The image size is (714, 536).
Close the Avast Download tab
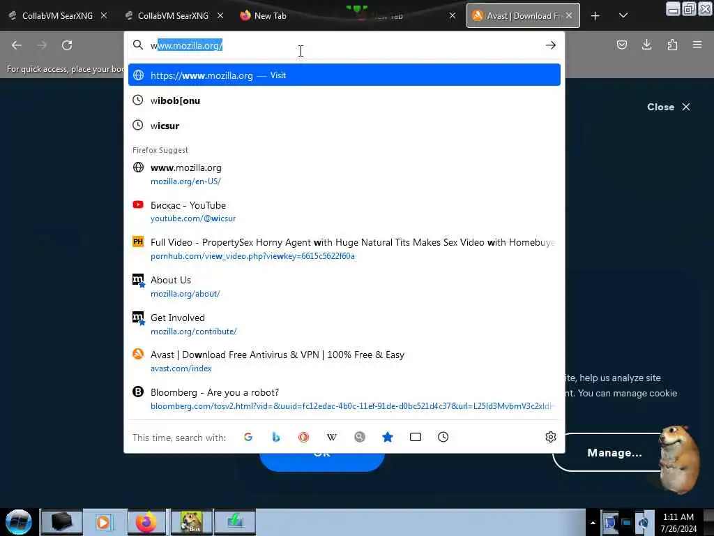[x=569, y=15]
